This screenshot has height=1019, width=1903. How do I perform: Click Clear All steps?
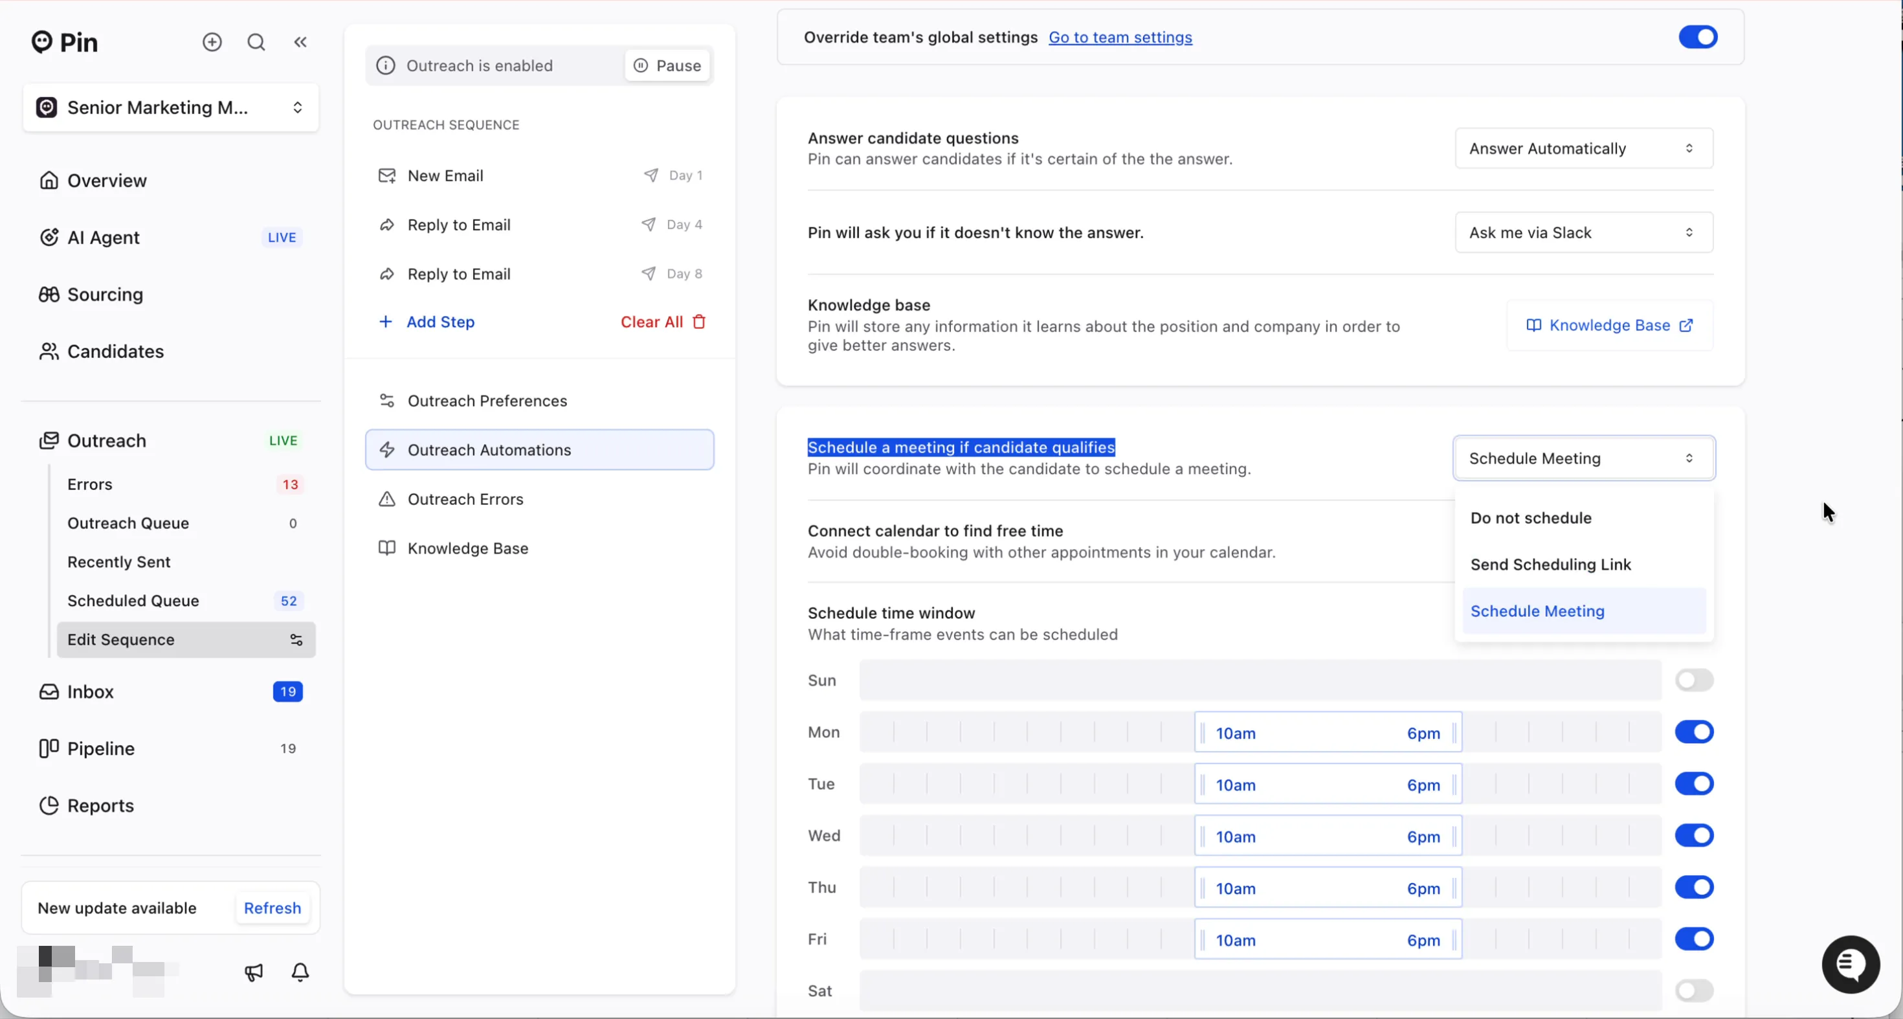coord(663,322)
